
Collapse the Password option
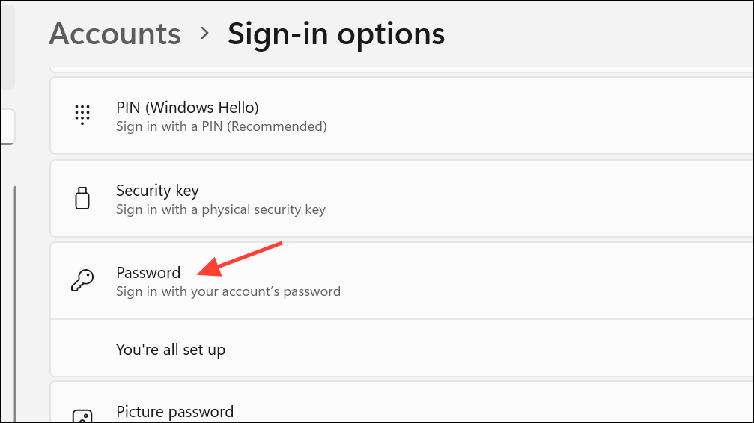[449, 281]
